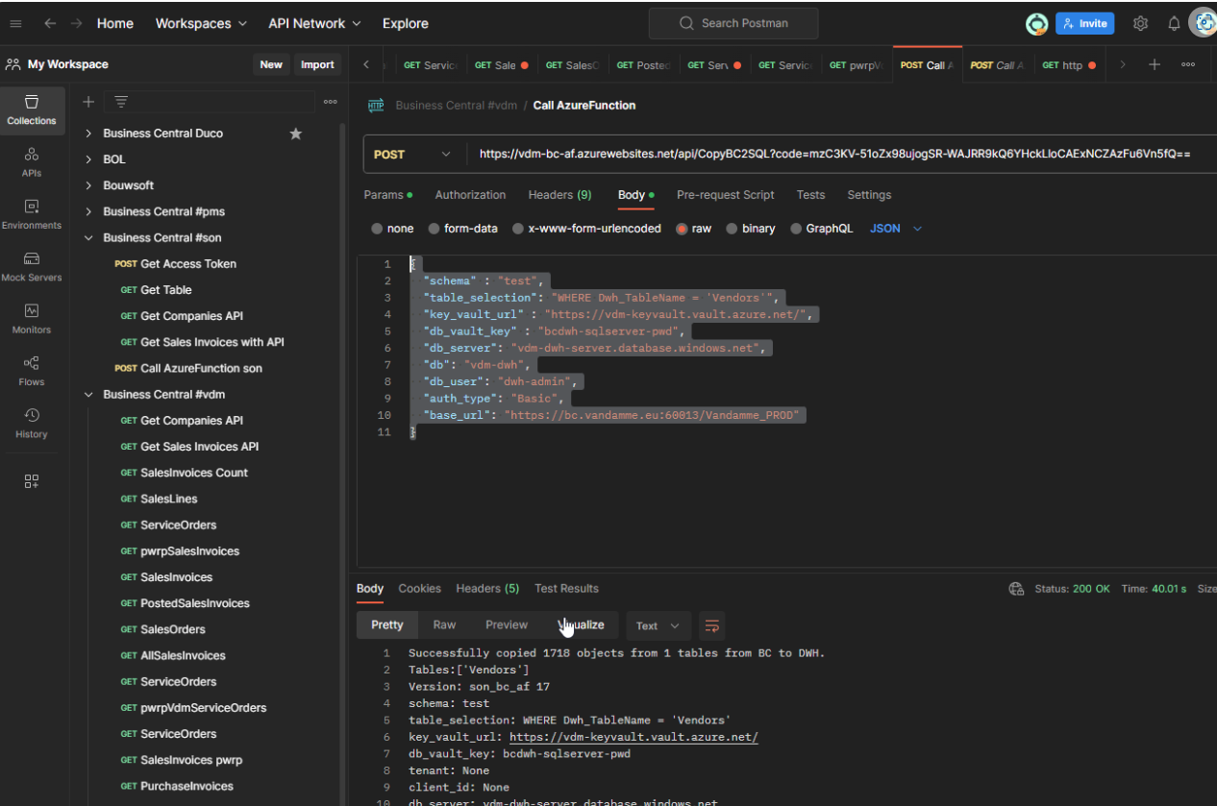
Task: Expand the Bouwsoft collection
Action: tap(89, 185)
